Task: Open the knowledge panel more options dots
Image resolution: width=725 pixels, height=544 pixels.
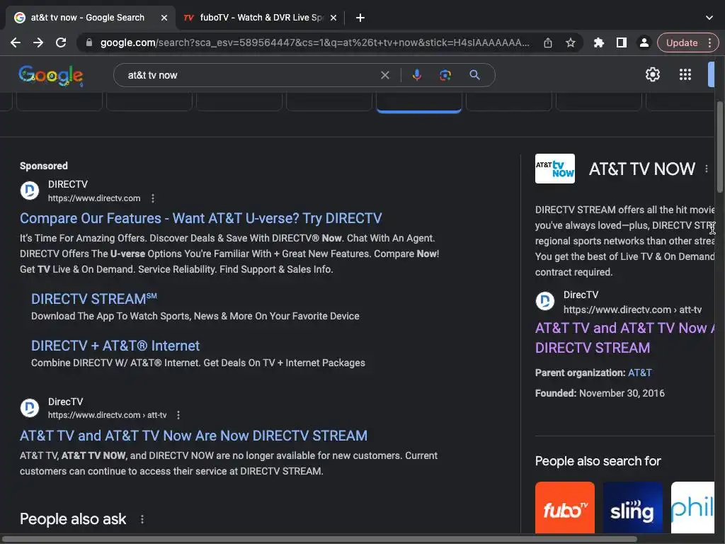Action: coord(706,169)
